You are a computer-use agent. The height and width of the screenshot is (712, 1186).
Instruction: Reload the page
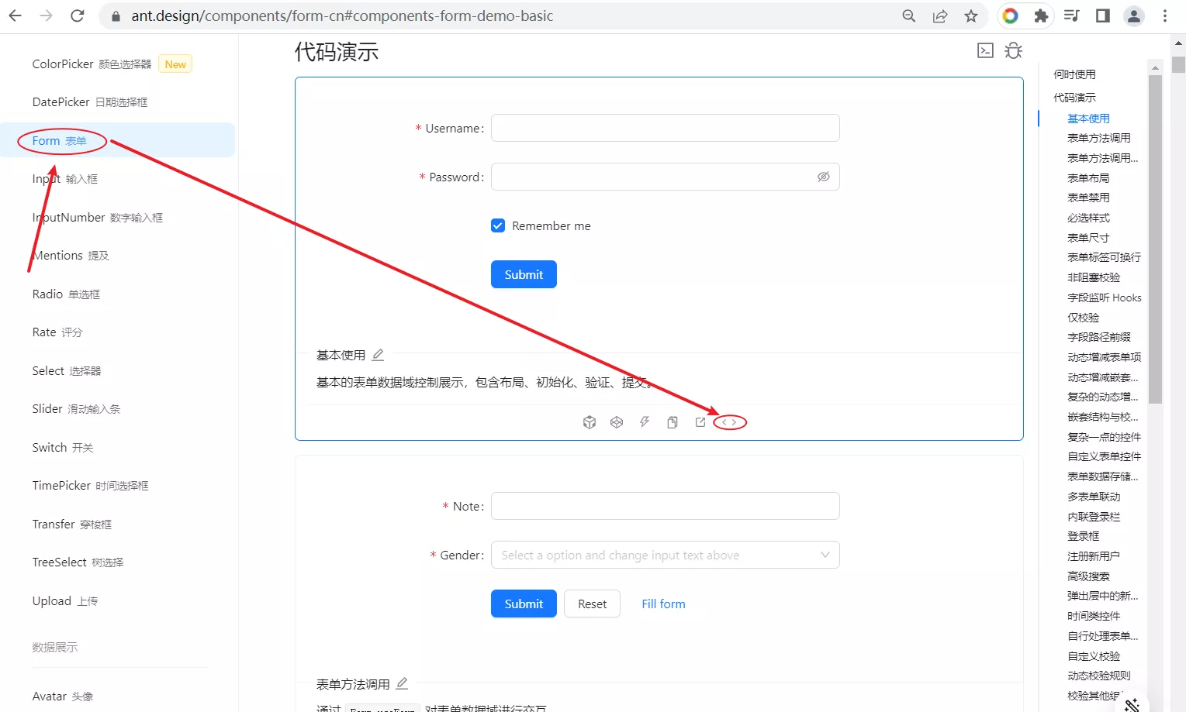click(78, 15)
